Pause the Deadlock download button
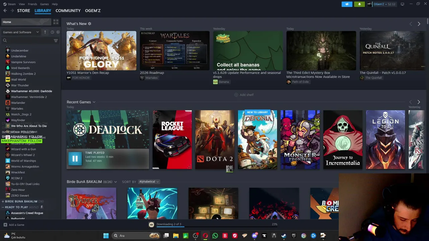Screen dimensions: 429x241 point(75,159)
